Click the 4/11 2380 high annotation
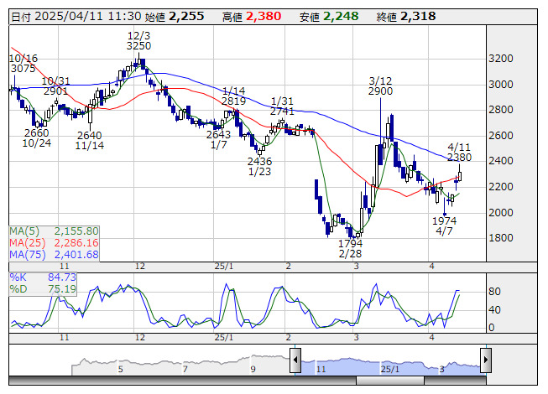This screenshot has width=548, height=394. point(459,153)
